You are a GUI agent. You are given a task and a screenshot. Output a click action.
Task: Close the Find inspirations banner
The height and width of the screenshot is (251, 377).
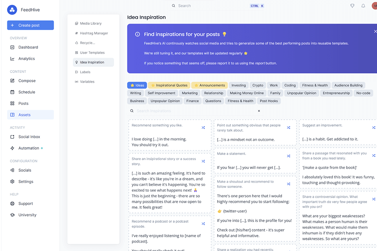tap(375, 31)
